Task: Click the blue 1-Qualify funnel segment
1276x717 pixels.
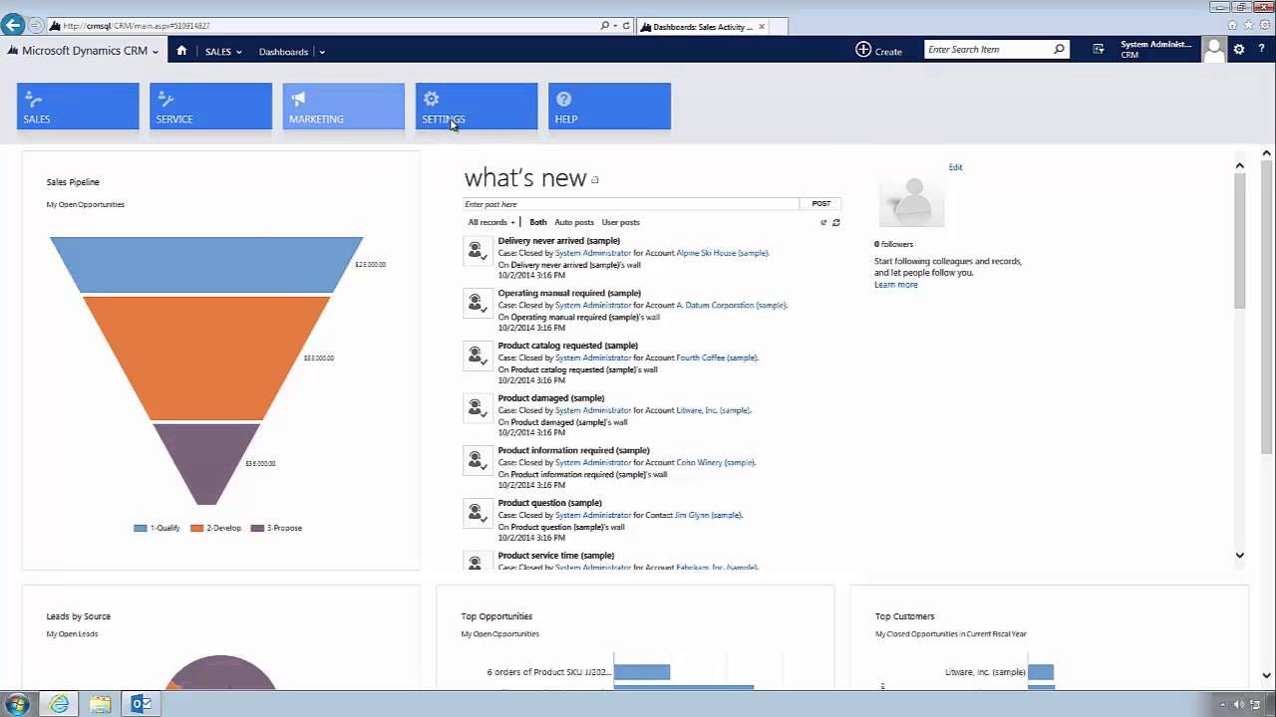Action: click(206, 265)
